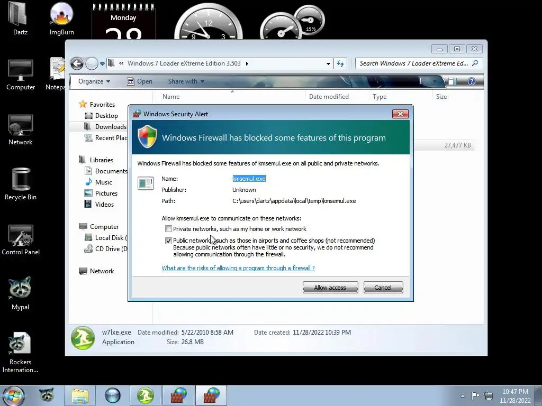
Task: Click the Explorer back arrow button
Action: [x=77, y=63]
